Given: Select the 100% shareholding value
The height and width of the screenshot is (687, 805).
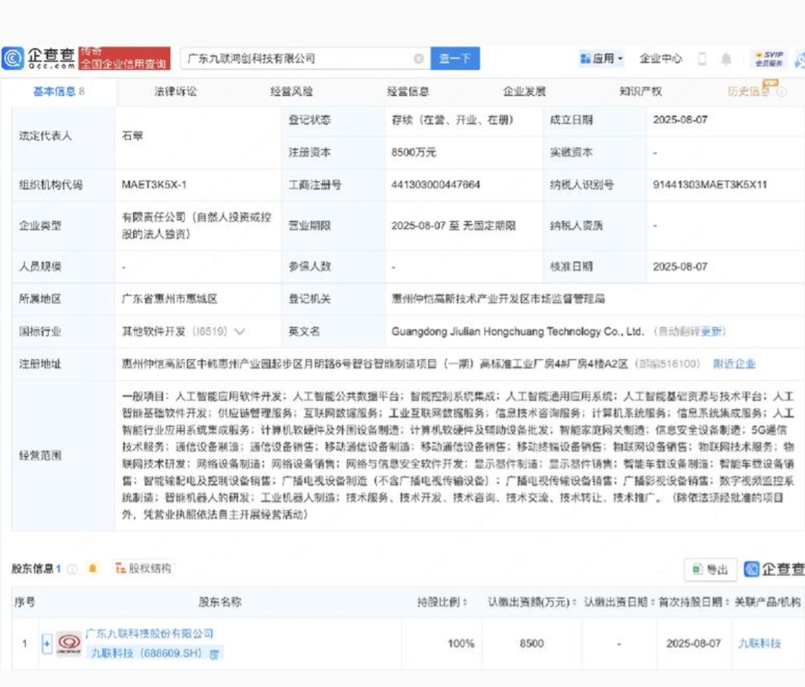Looking at the screenshot, I should 461,643.
